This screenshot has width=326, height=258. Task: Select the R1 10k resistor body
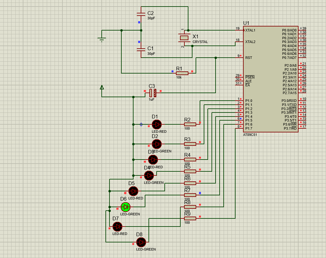[x=182, y=73]
